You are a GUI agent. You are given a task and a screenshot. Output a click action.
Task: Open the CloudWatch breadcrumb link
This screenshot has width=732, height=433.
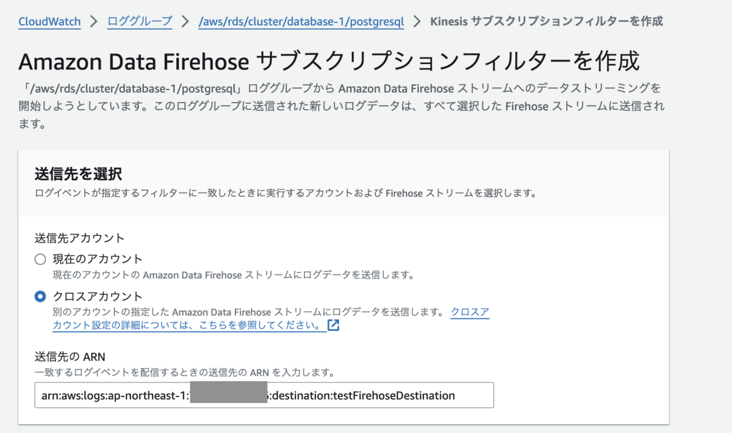pos(49,22)
